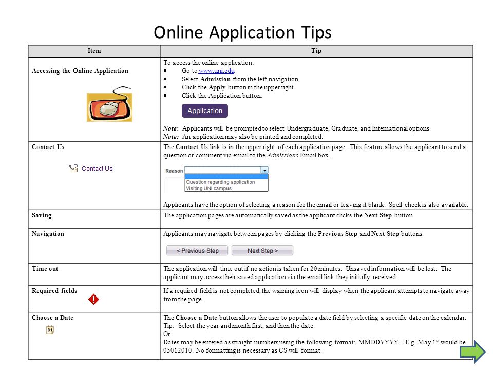Click 'To access the online application:' text
The height and width of the screenshot is (370, 493).
(208, 63)
